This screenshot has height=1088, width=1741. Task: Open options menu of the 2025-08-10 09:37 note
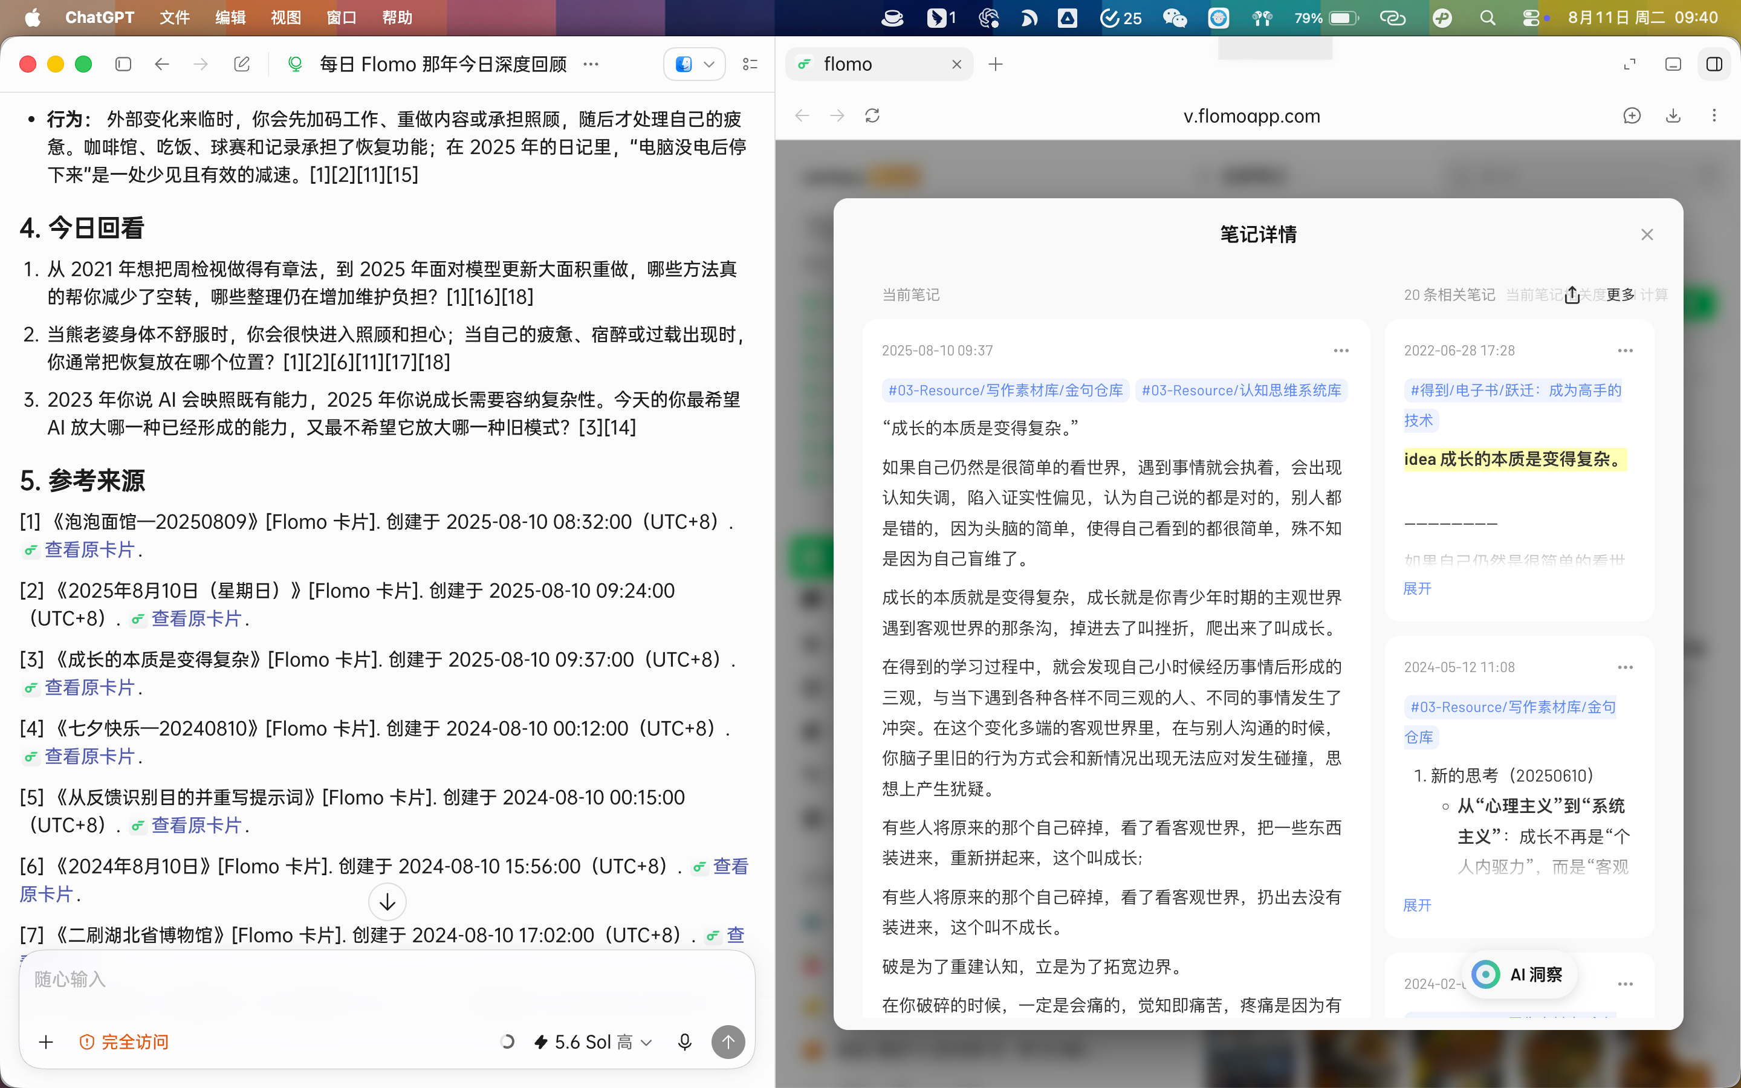coord(1341,351)
